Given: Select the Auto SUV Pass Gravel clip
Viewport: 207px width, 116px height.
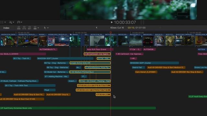Looking at the screenshot, I should pyautogui.click(x=100, y=49).
